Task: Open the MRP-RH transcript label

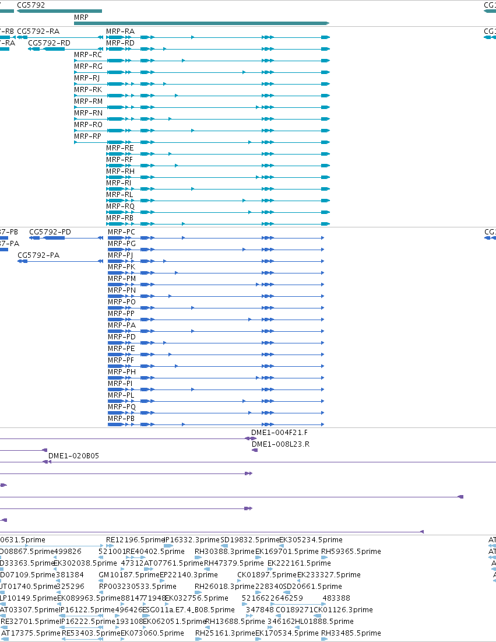Action: click(x=120, y=171)
